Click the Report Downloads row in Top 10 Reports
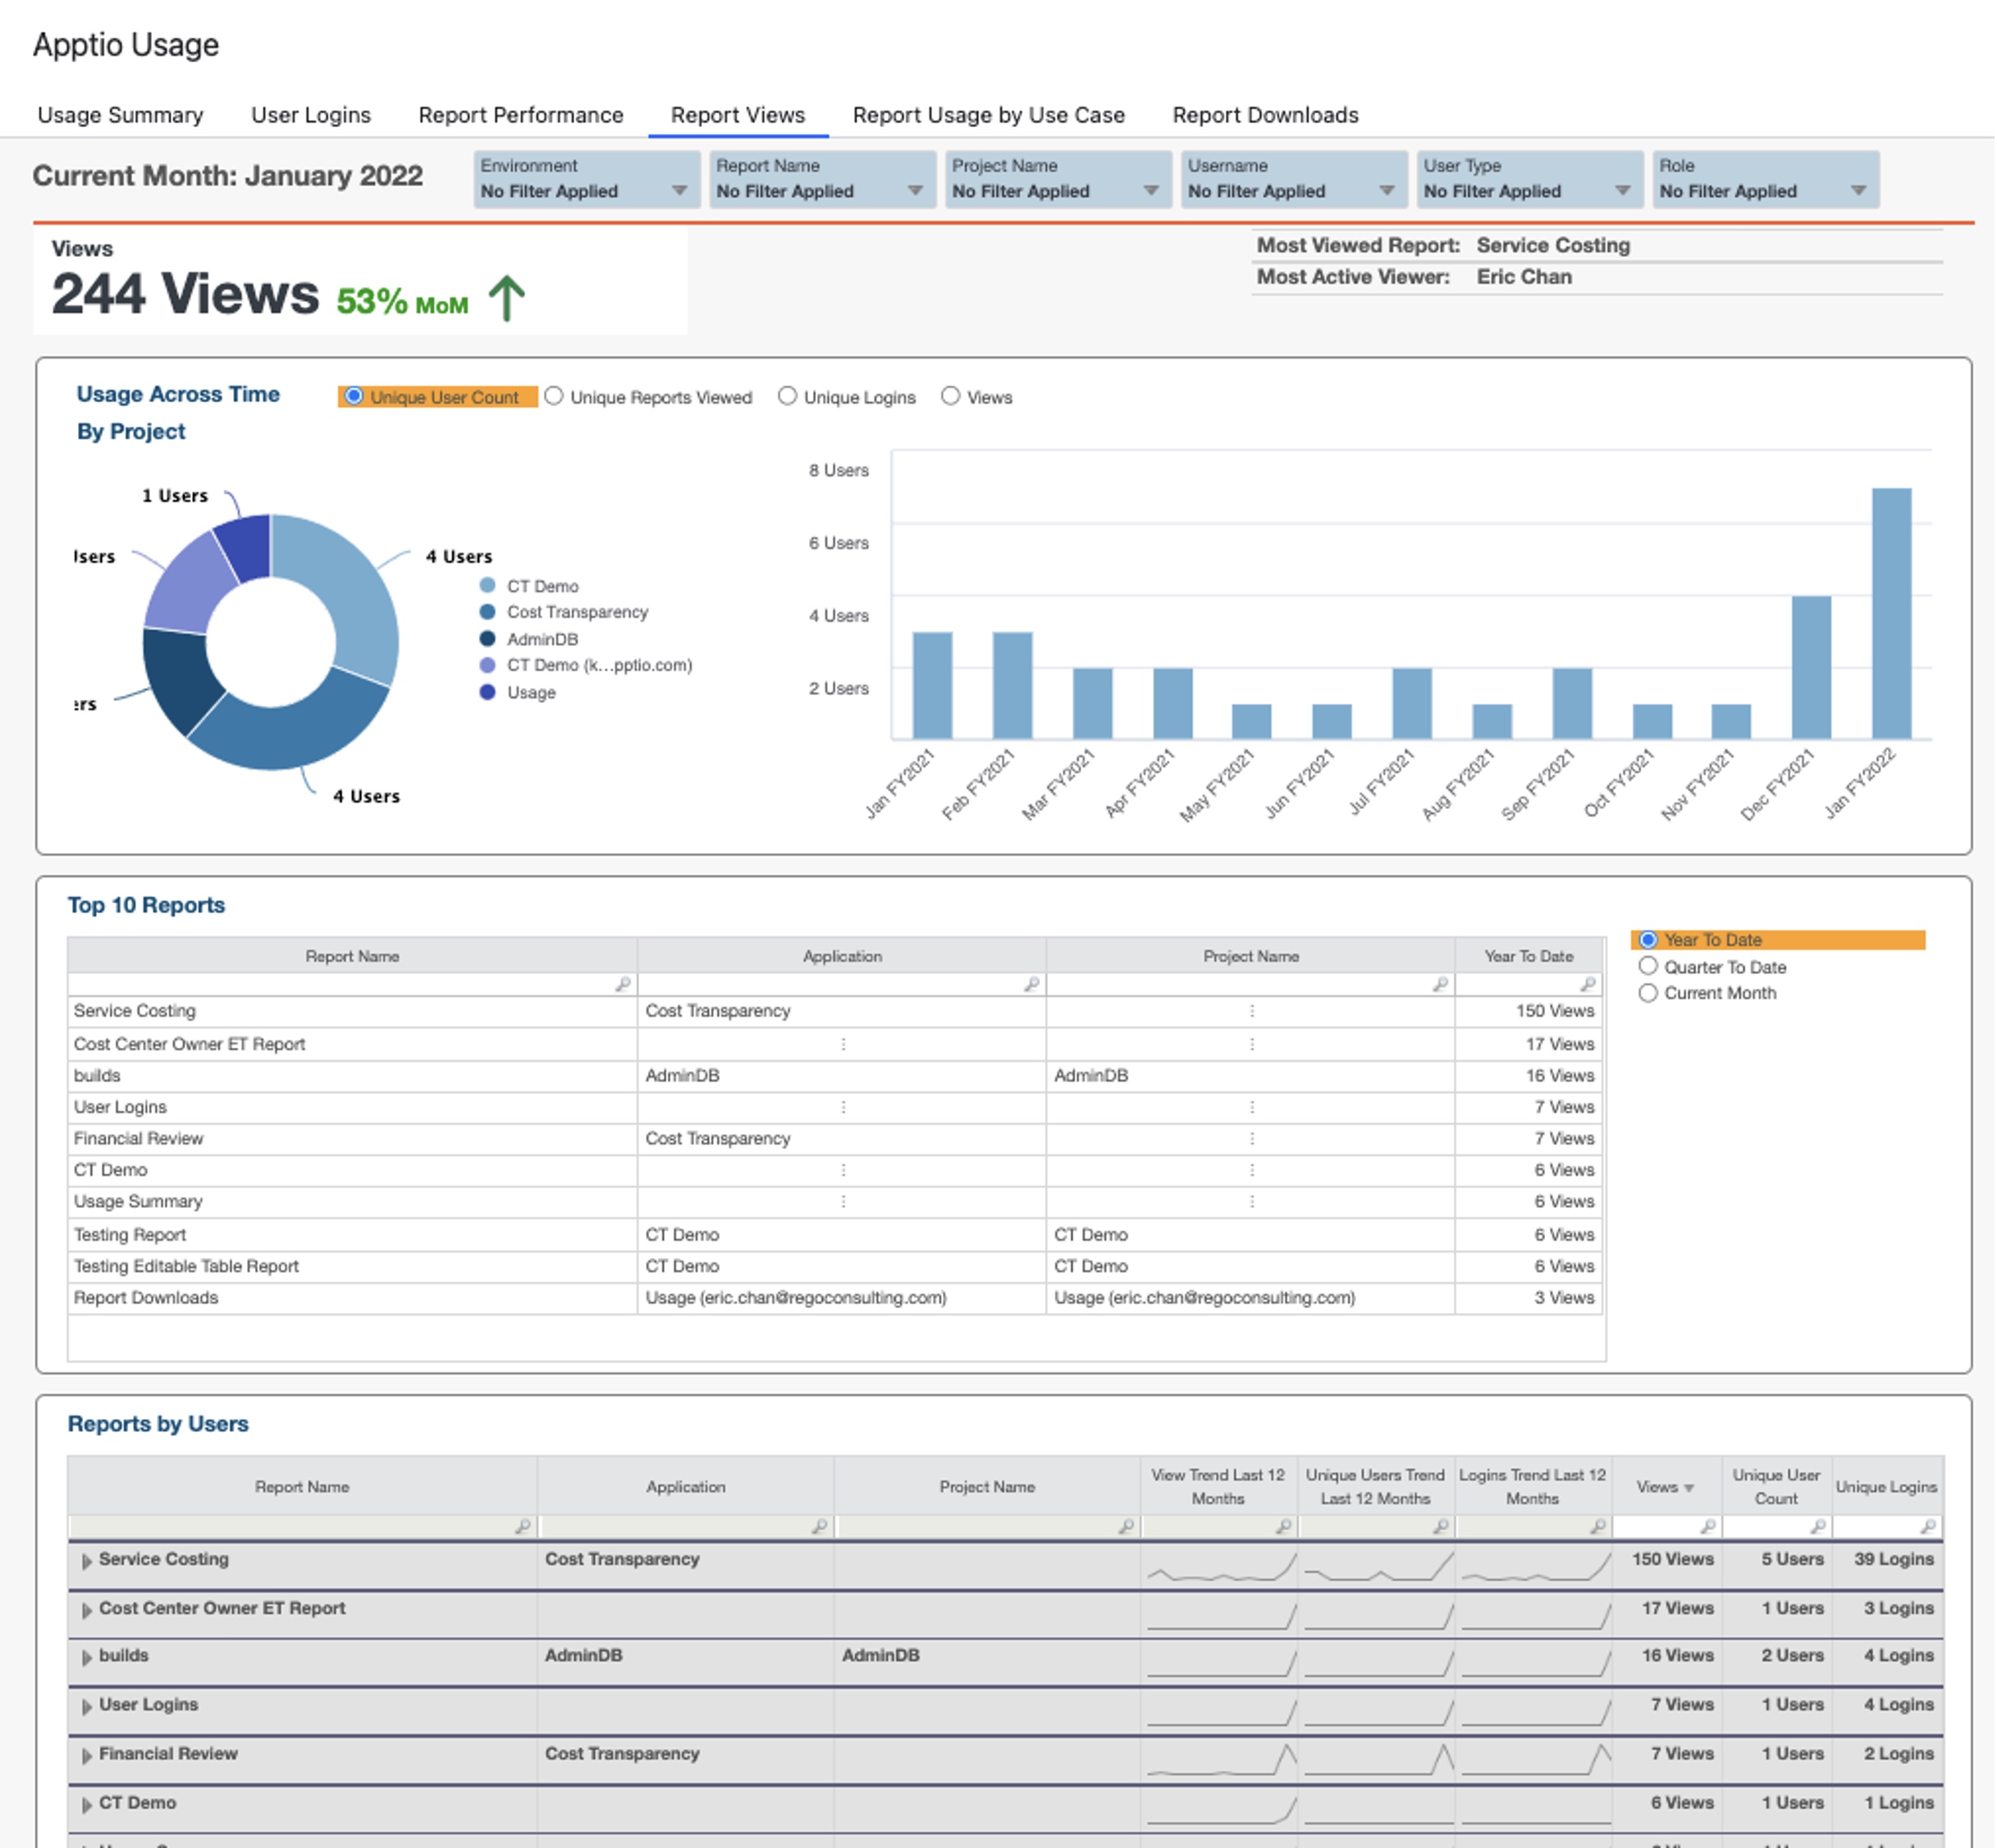This screenshot has width=1997, height=1848. pos(836,1298)
